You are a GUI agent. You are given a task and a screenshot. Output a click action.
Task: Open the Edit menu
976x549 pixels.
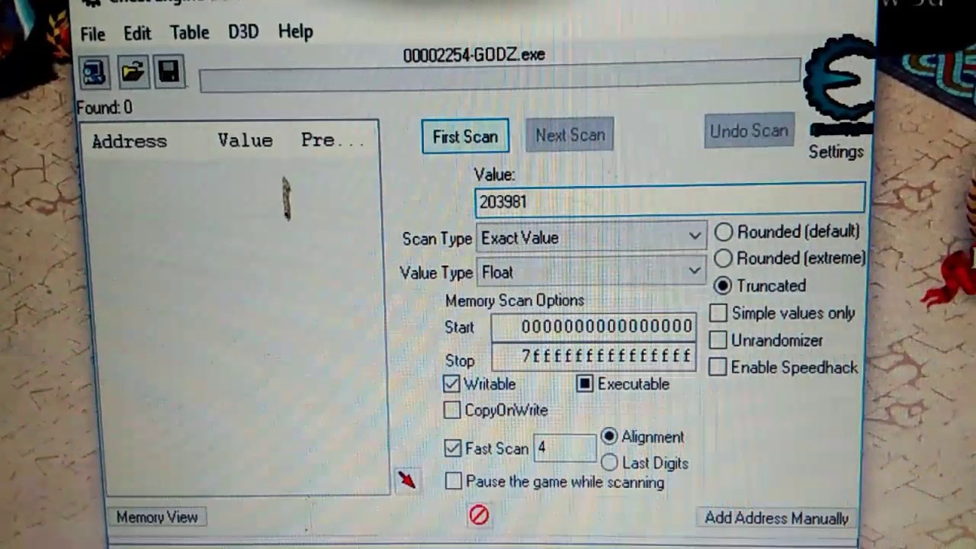click(137, 34)
